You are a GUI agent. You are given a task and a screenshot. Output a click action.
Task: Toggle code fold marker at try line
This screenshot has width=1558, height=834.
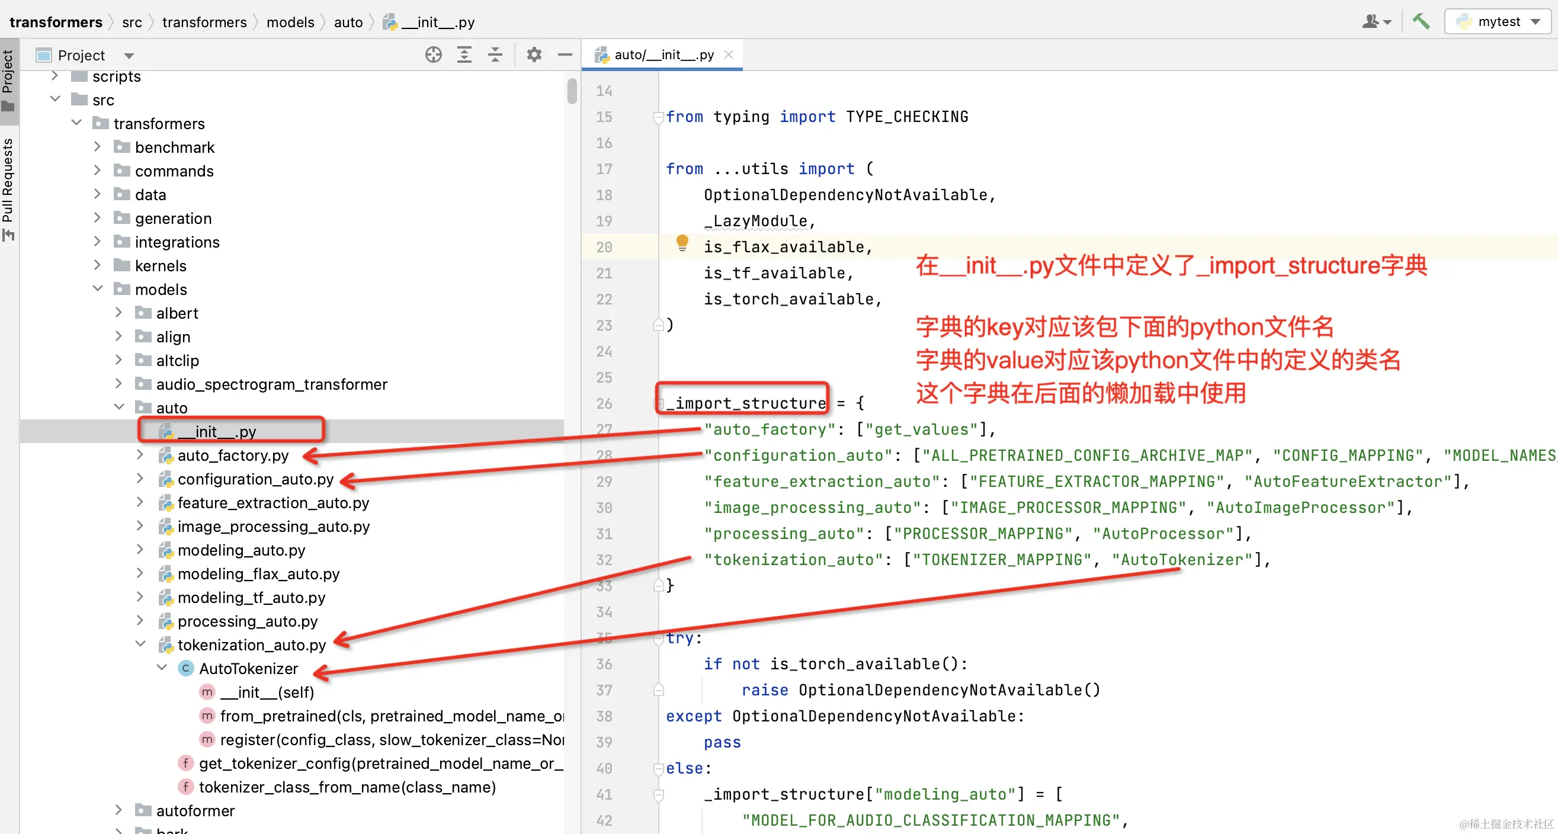coord(659,638)
